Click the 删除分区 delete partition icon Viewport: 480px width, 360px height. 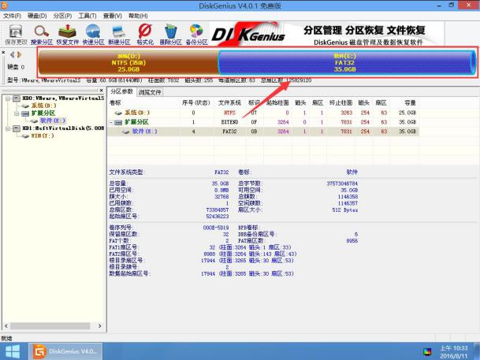[170, 35]
